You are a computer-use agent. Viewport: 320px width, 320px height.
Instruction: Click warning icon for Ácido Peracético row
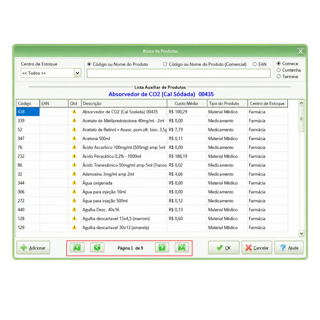click(x=74, y=156)
